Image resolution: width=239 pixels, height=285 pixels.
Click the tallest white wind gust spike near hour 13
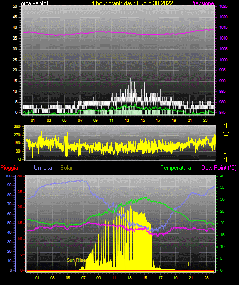131,87
